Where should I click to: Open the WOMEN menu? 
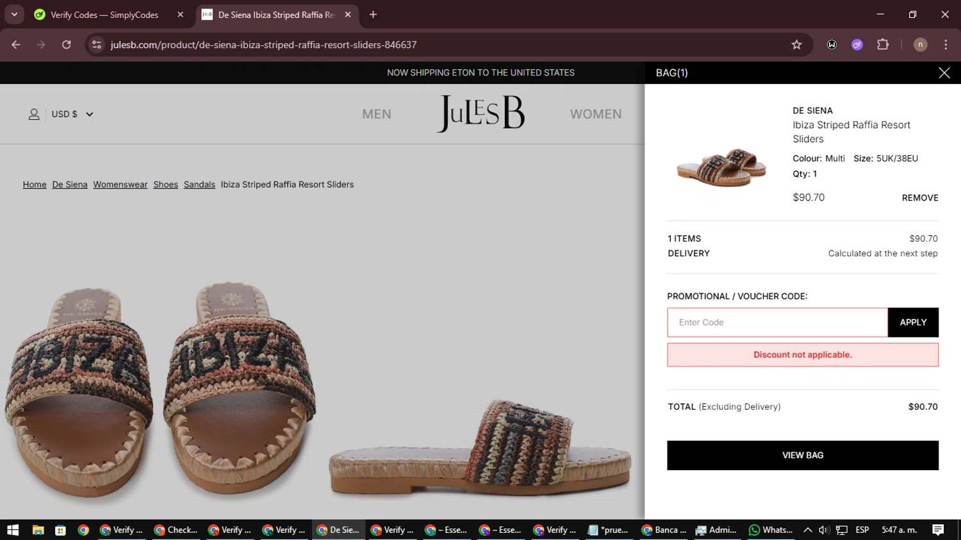pos(596,114)
